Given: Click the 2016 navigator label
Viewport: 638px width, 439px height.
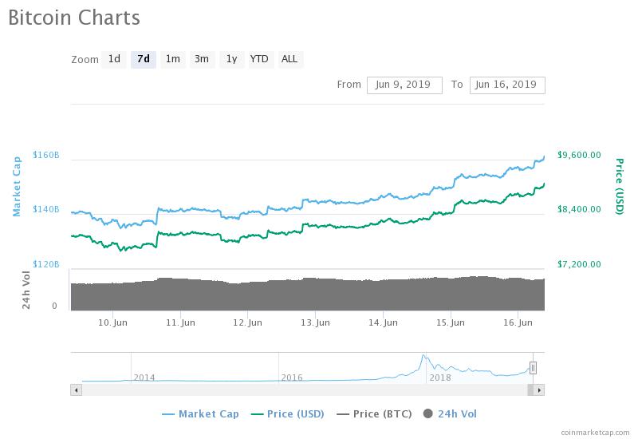Looking at the screenshot, I should coord(292,378).
